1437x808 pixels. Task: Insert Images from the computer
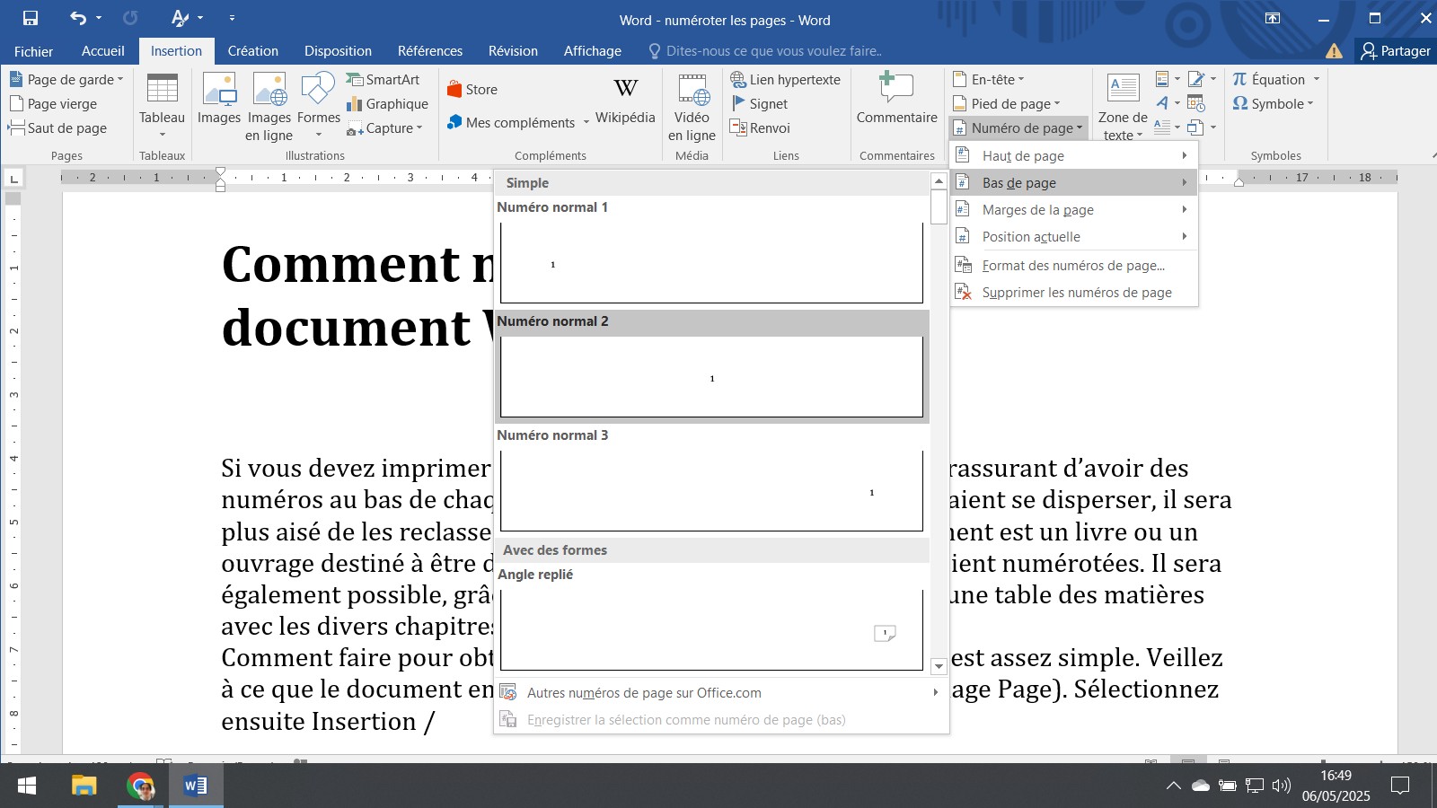coord(219,99)
